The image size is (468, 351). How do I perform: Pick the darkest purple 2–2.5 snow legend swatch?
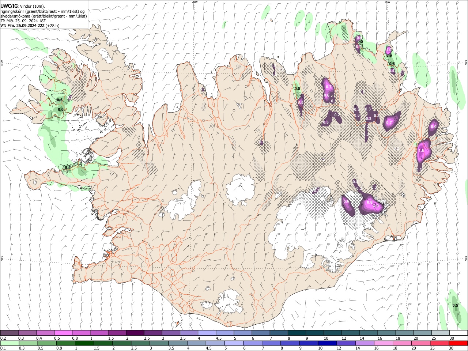pos(135,333)
